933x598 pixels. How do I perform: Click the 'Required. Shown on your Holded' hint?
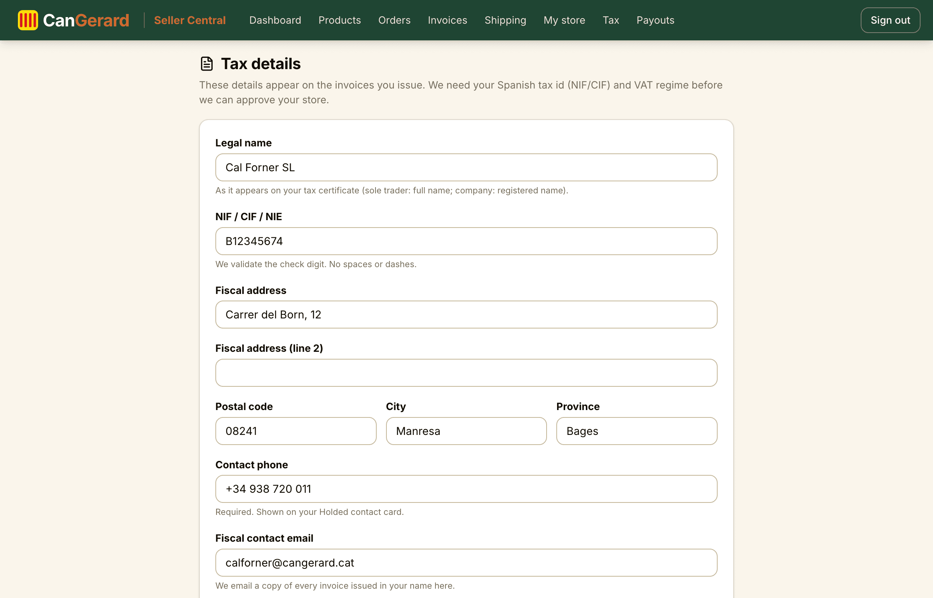click(309, 512)
